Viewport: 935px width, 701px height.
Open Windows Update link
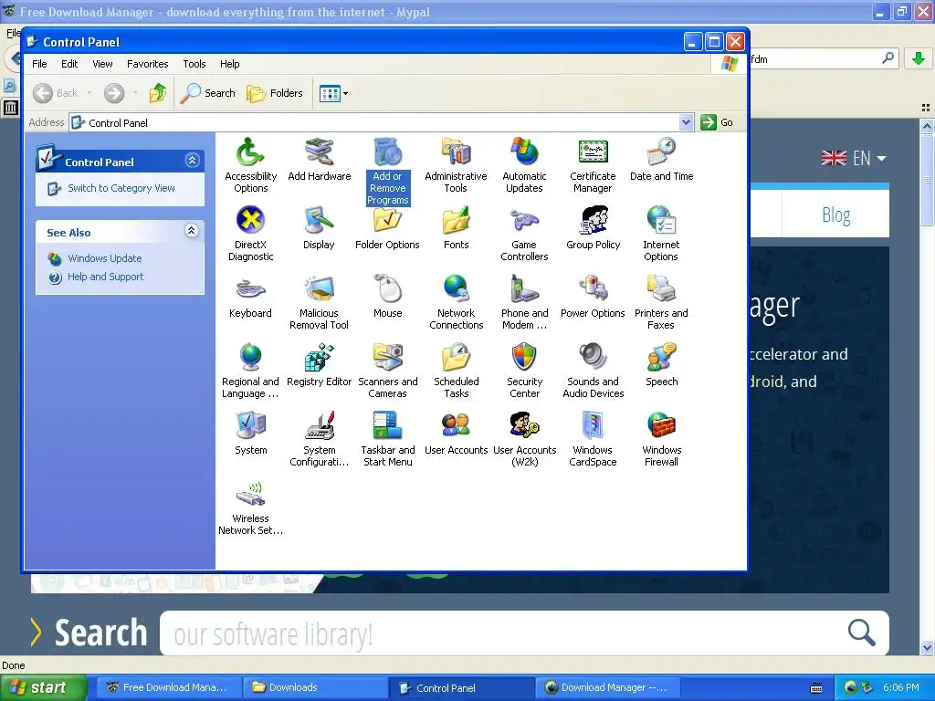tap(104, 258)
